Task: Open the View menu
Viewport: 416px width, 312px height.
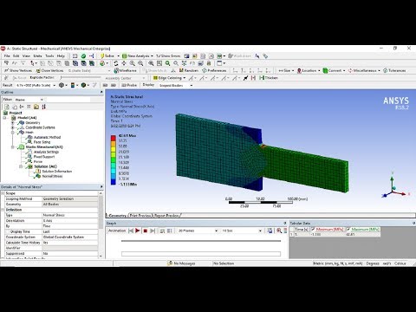Action: pos(26,55)
